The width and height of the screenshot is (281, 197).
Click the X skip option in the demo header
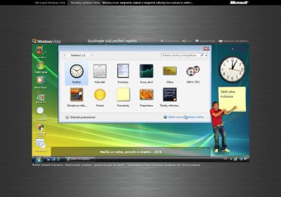[x=169, y=41]
